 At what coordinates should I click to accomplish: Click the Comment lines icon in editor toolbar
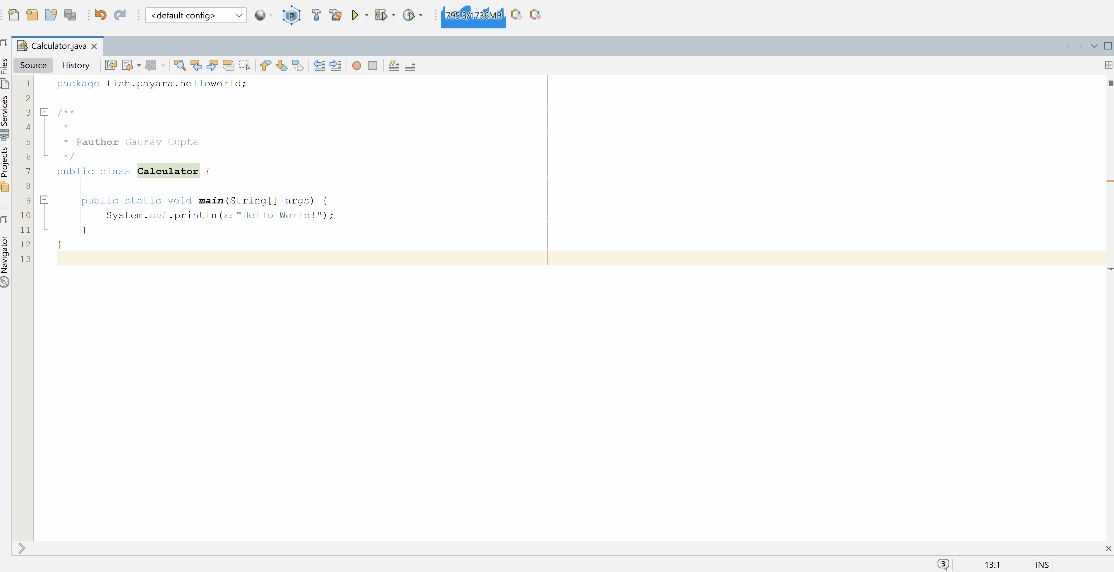click(x=394, y=65)
